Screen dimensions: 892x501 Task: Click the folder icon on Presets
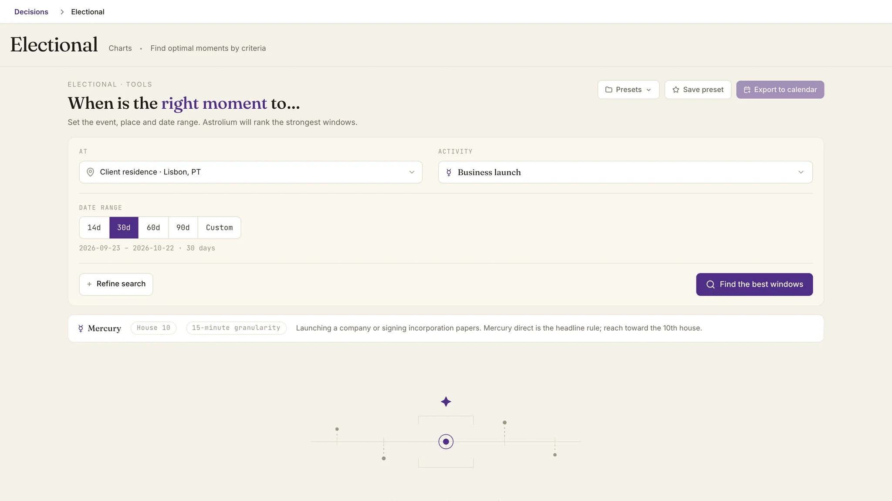tap(609, 90)
